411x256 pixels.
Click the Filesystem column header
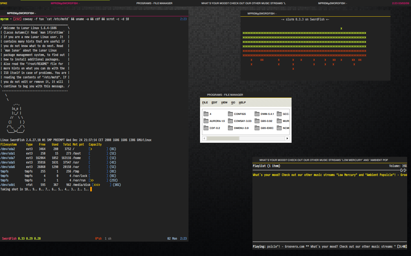point(8,144)
